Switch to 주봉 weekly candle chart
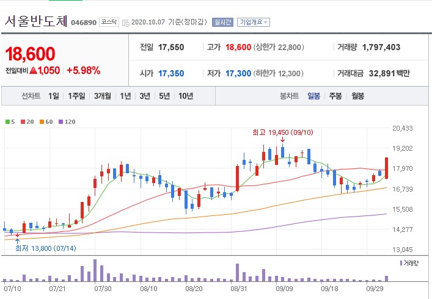The width and height of the screenshot is (432, 299). (x=335, y=96)
